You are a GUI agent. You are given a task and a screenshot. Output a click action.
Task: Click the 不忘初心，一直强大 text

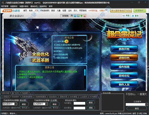pyautogui.click(x=136, y=94)
